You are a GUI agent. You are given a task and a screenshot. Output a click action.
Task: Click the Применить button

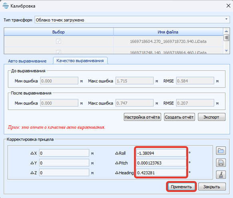tap(181, 187)
